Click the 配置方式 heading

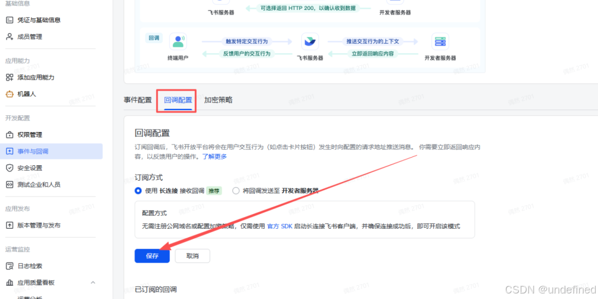pos(154,213)
